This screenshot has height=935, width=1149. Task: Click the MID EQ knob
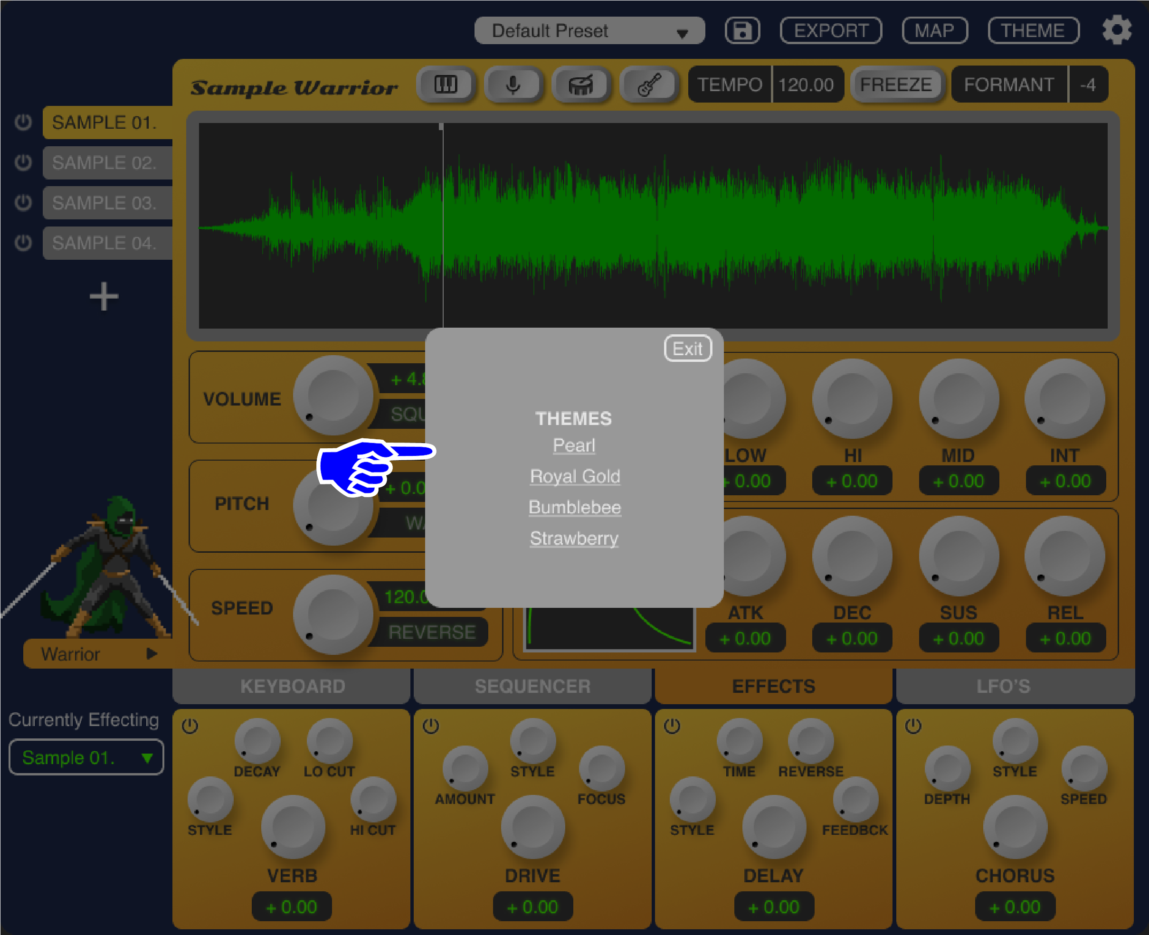(959, 398)
